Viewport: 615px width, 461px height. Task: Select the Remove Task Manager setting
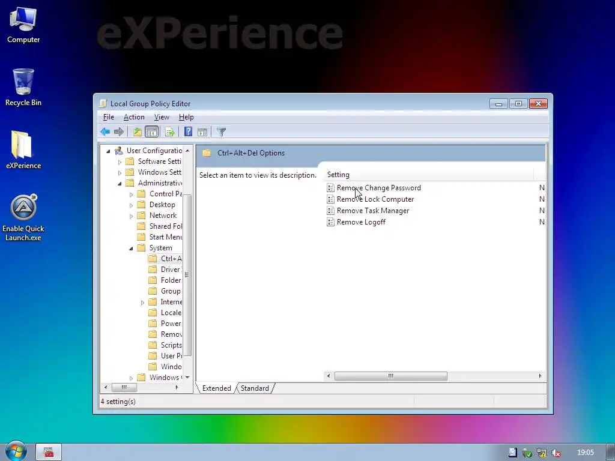pyautogui.click(x=372, y=211)
